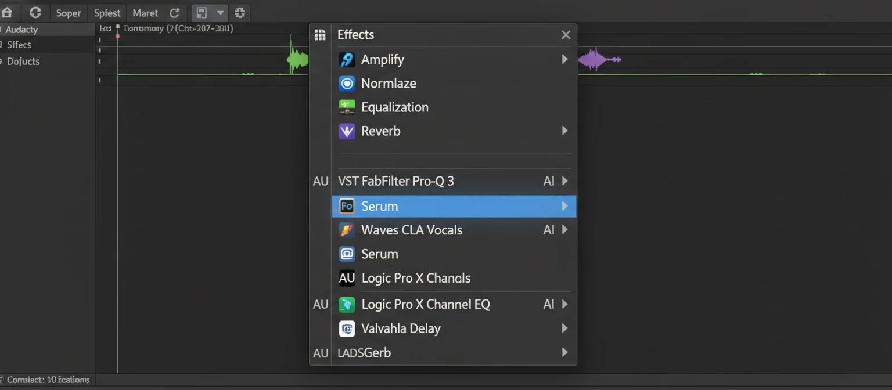Viewport: 892px width, 390px height.
Task: Click the Waves CLA Vocals lightning icon
Action: [347, 230]
